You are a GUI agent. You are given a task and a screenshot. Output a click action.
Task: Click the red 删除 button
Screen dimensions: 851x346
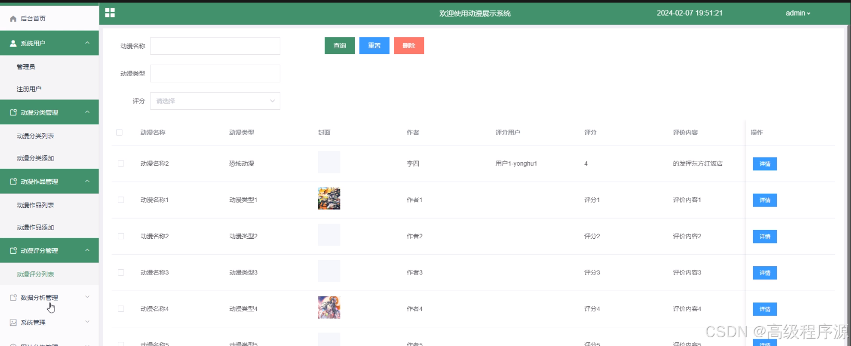tap(409, 46)
